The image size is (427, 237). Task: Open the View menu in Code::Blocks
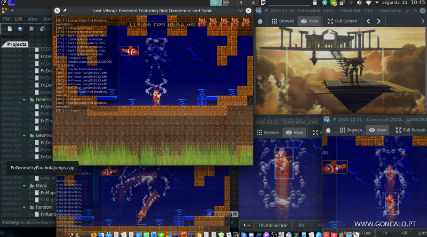pyautogui.click(x=33, y=19)
